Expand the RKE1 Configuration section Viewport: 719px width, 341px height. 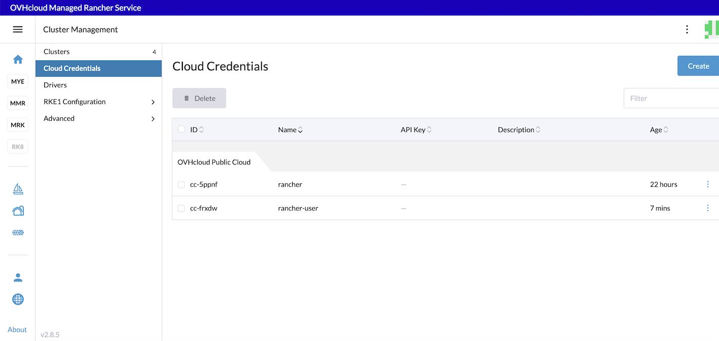[99, 102]
